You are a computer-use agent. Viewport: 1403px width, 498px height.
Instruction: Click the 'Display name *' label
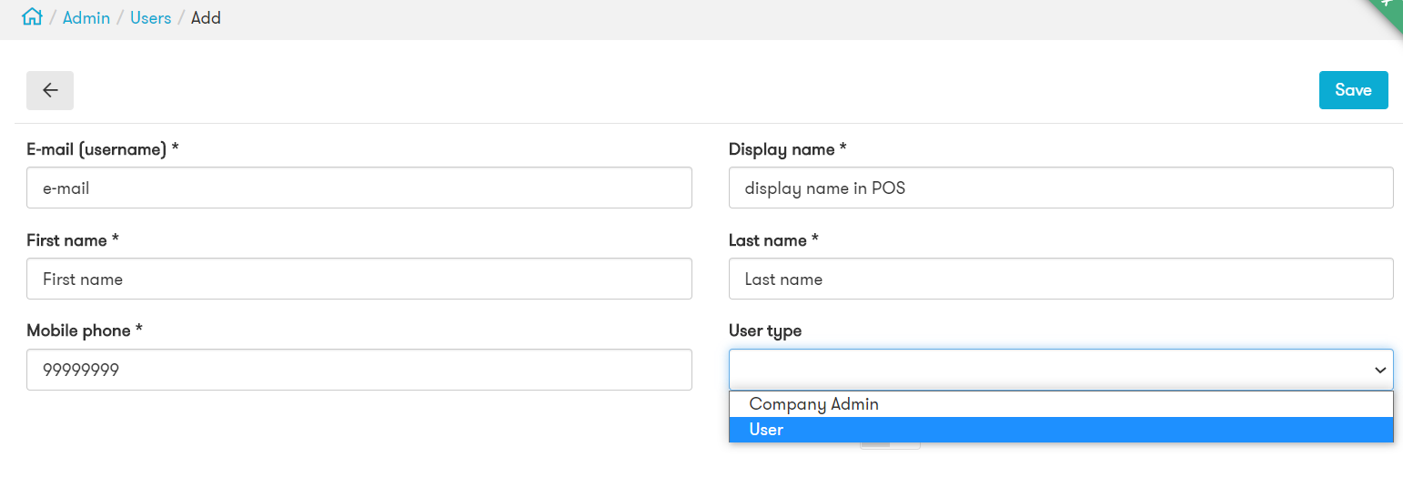[788, 148]
